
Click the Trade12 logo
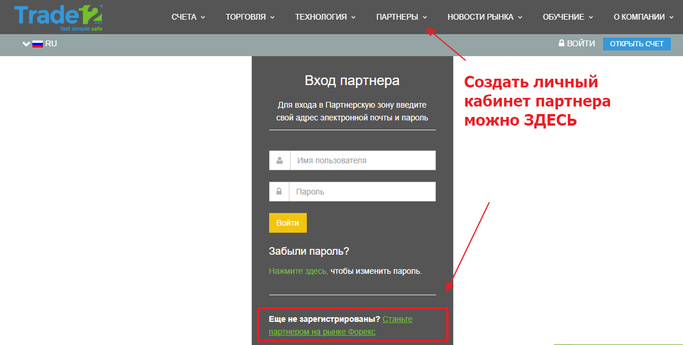(58, 18)
